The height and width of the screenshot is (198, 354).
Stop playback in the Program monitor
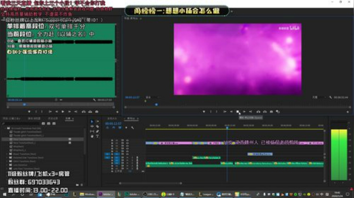coord(237,112)
